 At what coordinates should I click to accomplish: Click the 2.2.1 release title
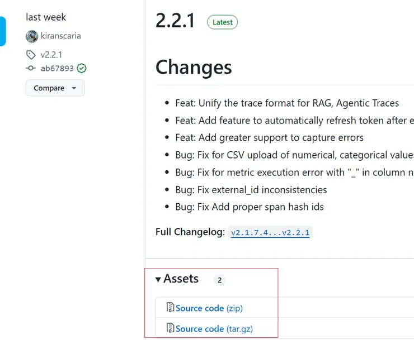pyautogui.click(x=175, y=21)
